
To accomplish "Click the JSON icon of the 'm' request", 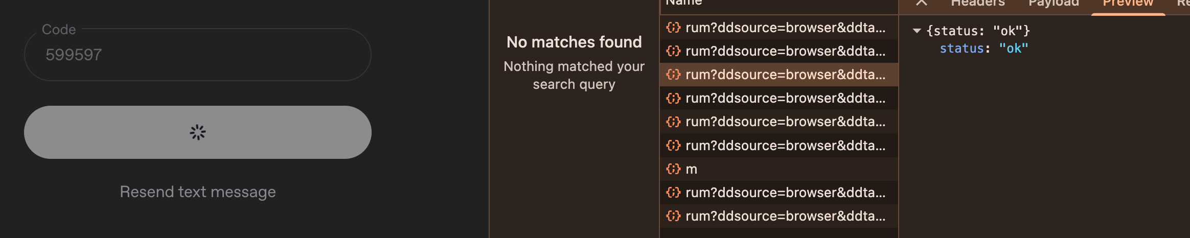I will point(673,169).
